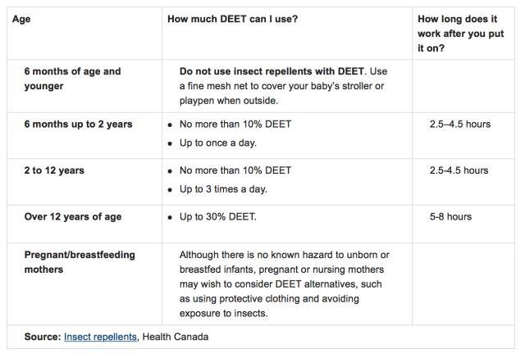Click the Up to 30% DEET bullet
The image size is (525, 358).
tap(217, 216)
